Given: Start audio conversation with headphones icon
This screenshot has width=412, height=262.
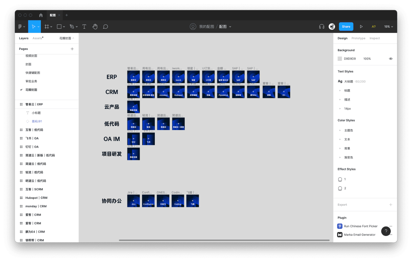Looking at the screenshot, I should pos(322,27).
